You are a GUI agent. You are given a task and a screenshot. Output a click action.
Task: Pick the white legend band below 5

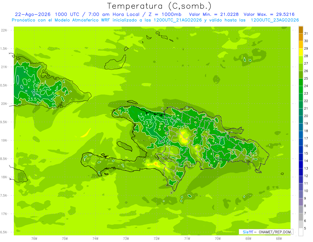[x=301, y=232]
